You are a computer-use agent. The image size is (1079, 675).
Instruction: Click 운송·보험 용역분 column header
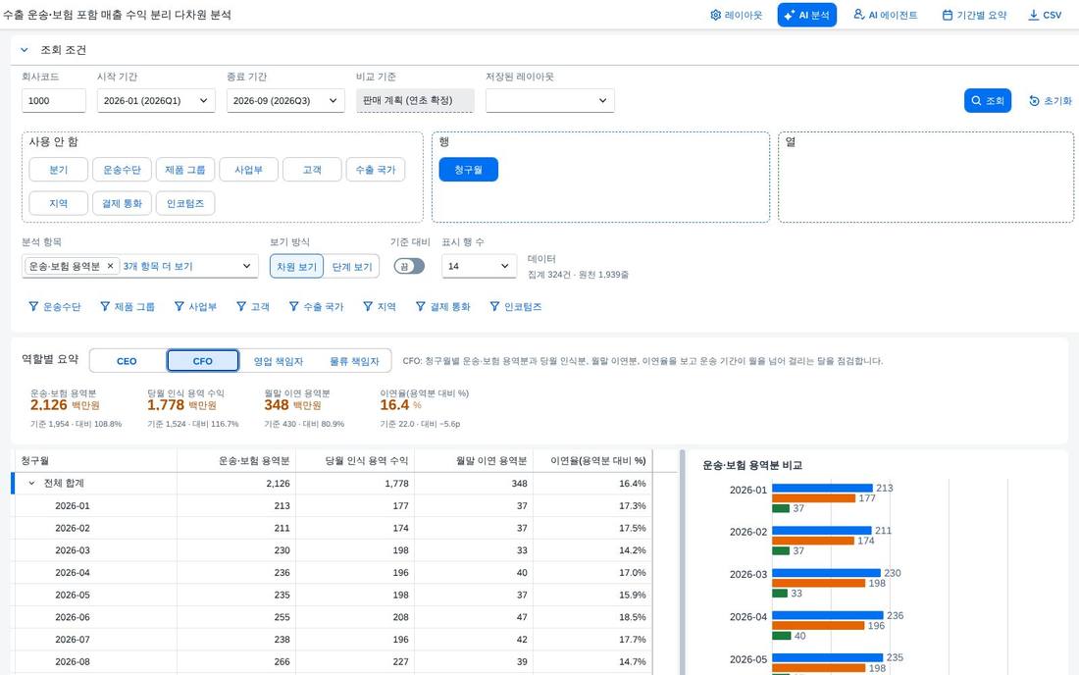[236, 460]
